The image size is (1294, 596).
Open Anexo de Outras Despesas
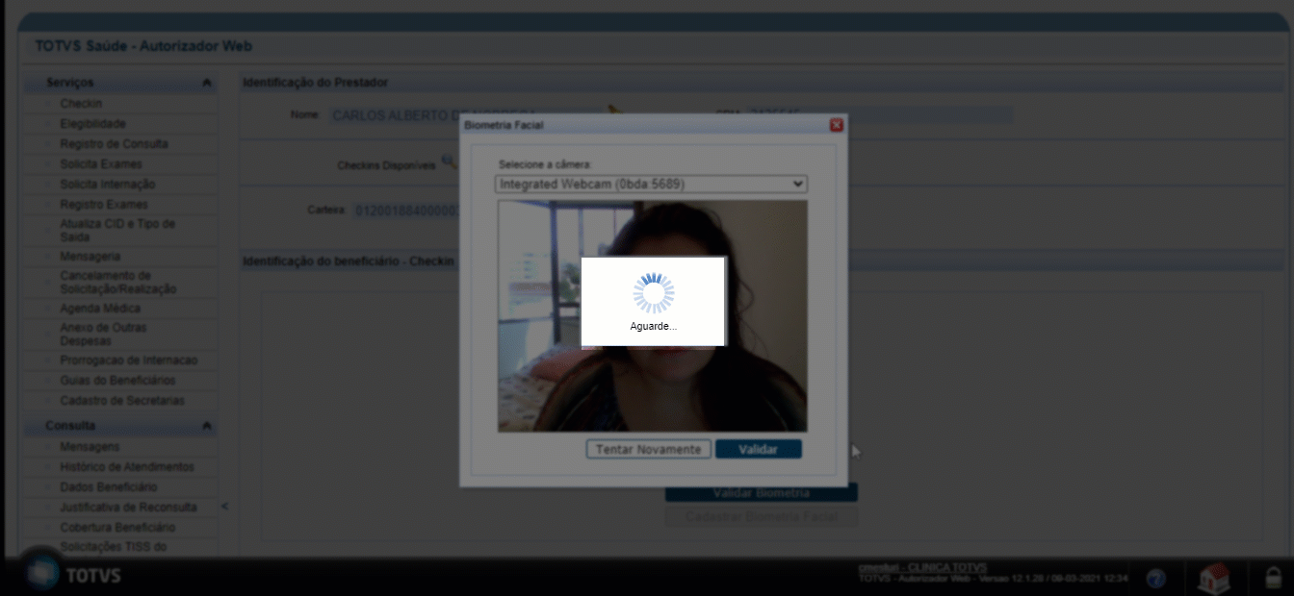pyautogui.click(x=105, y=335)
